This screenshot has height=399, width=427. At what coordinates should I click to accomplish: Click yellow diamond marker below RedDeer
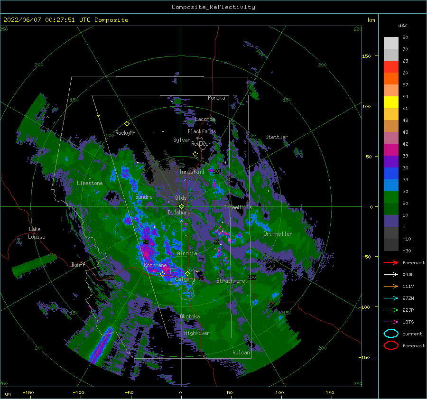(x=195, y=154)
